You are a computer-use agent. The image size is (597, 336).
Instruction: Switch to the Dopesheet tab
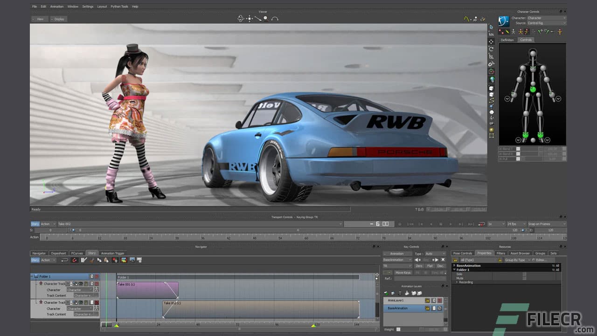tap(58, 253)
